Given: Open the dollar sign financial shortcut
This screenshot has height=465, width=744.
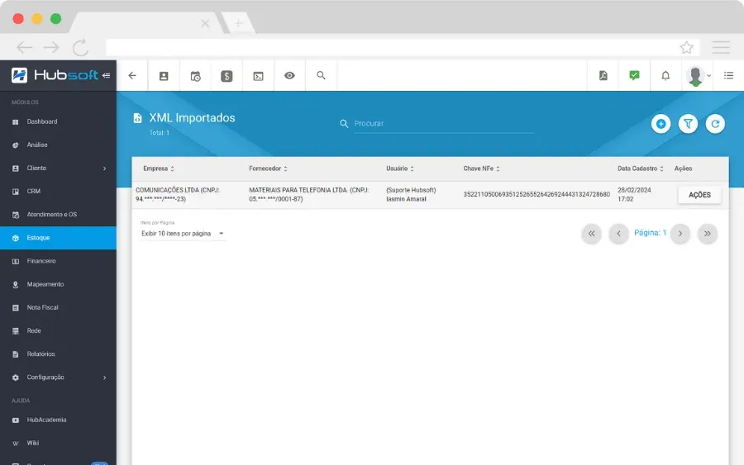Looking at the screenshot, I should pos(227,76).
